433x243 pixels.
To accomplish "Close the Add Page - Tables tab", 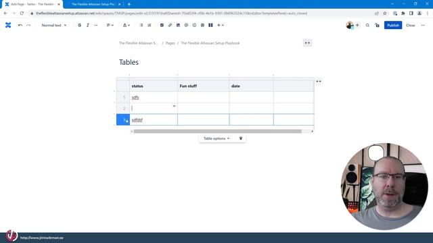I will (59, 4).
